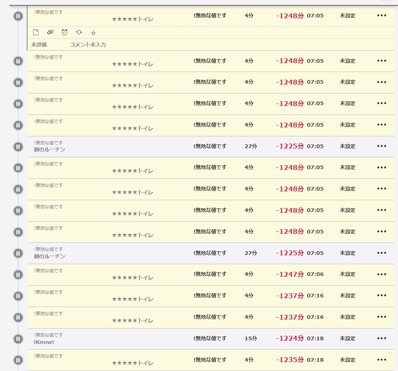This screenshot has height=371, width=398.
Task: Click the -1224分 delay value
Action: pyautogui.click(x=290, y=339)
